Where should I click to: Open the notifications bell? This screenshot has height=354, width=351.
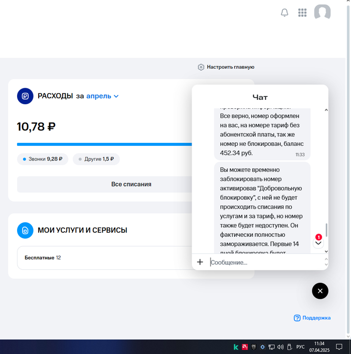(x=284, y=13)
